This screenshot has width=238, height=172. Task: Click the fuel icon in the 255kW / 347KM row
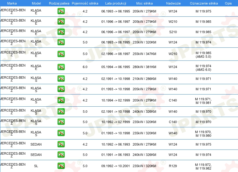click(61, 54)
